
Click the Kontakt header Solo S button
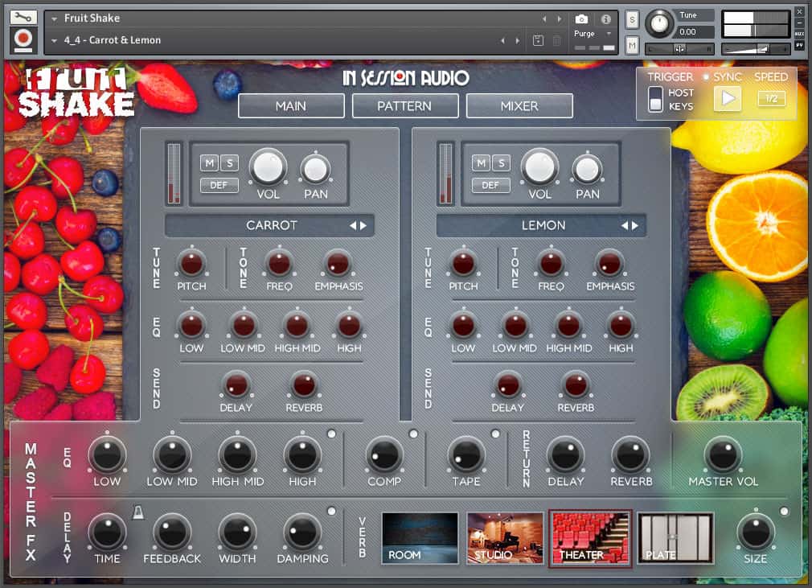point(632,19)
